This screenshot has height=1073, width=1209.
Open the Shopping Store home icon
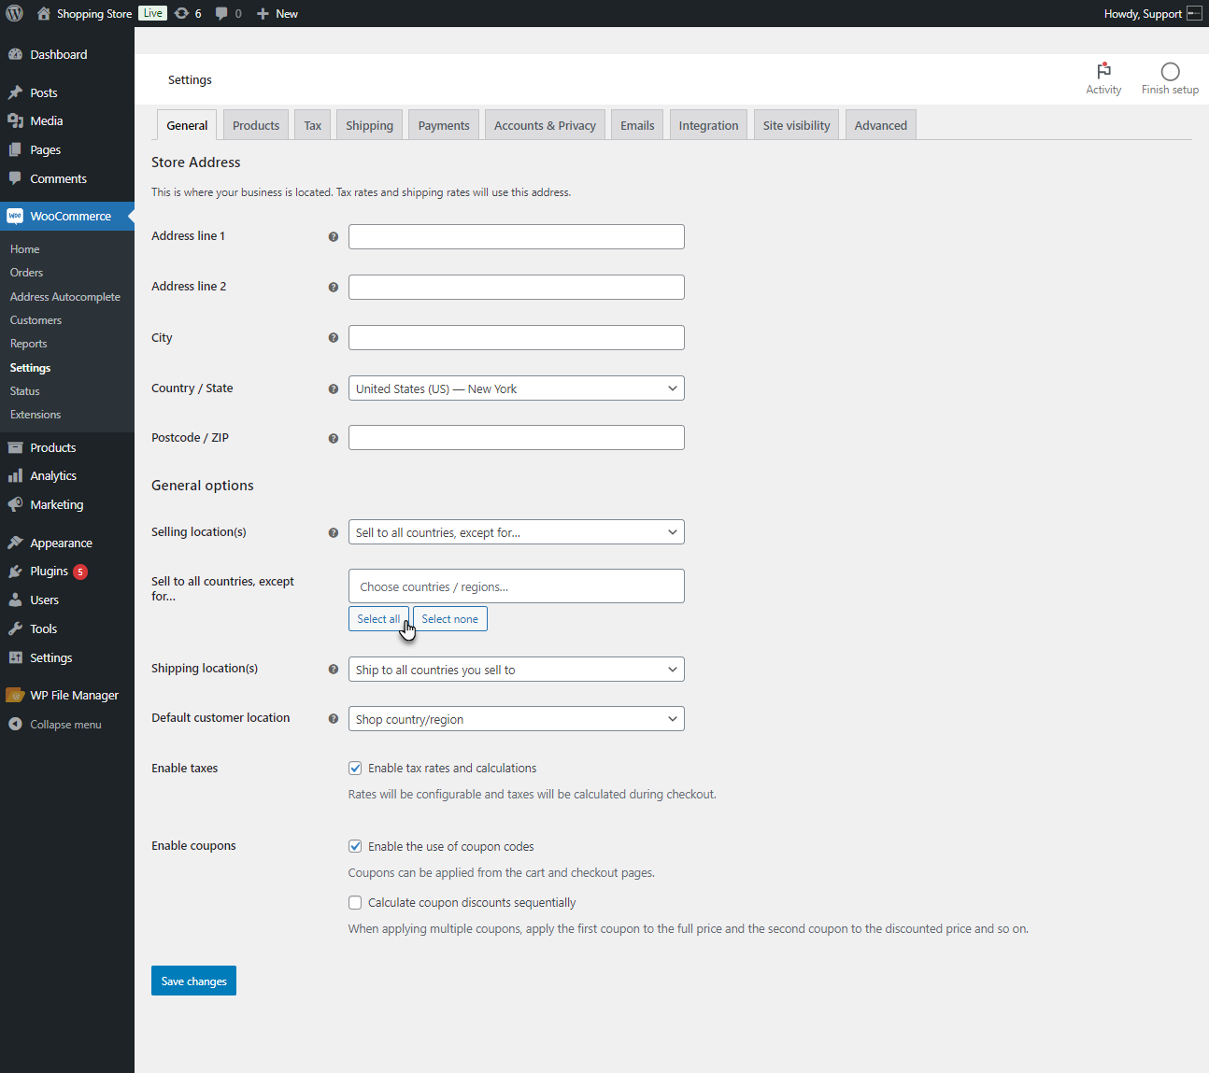click(x=44, y=14)
